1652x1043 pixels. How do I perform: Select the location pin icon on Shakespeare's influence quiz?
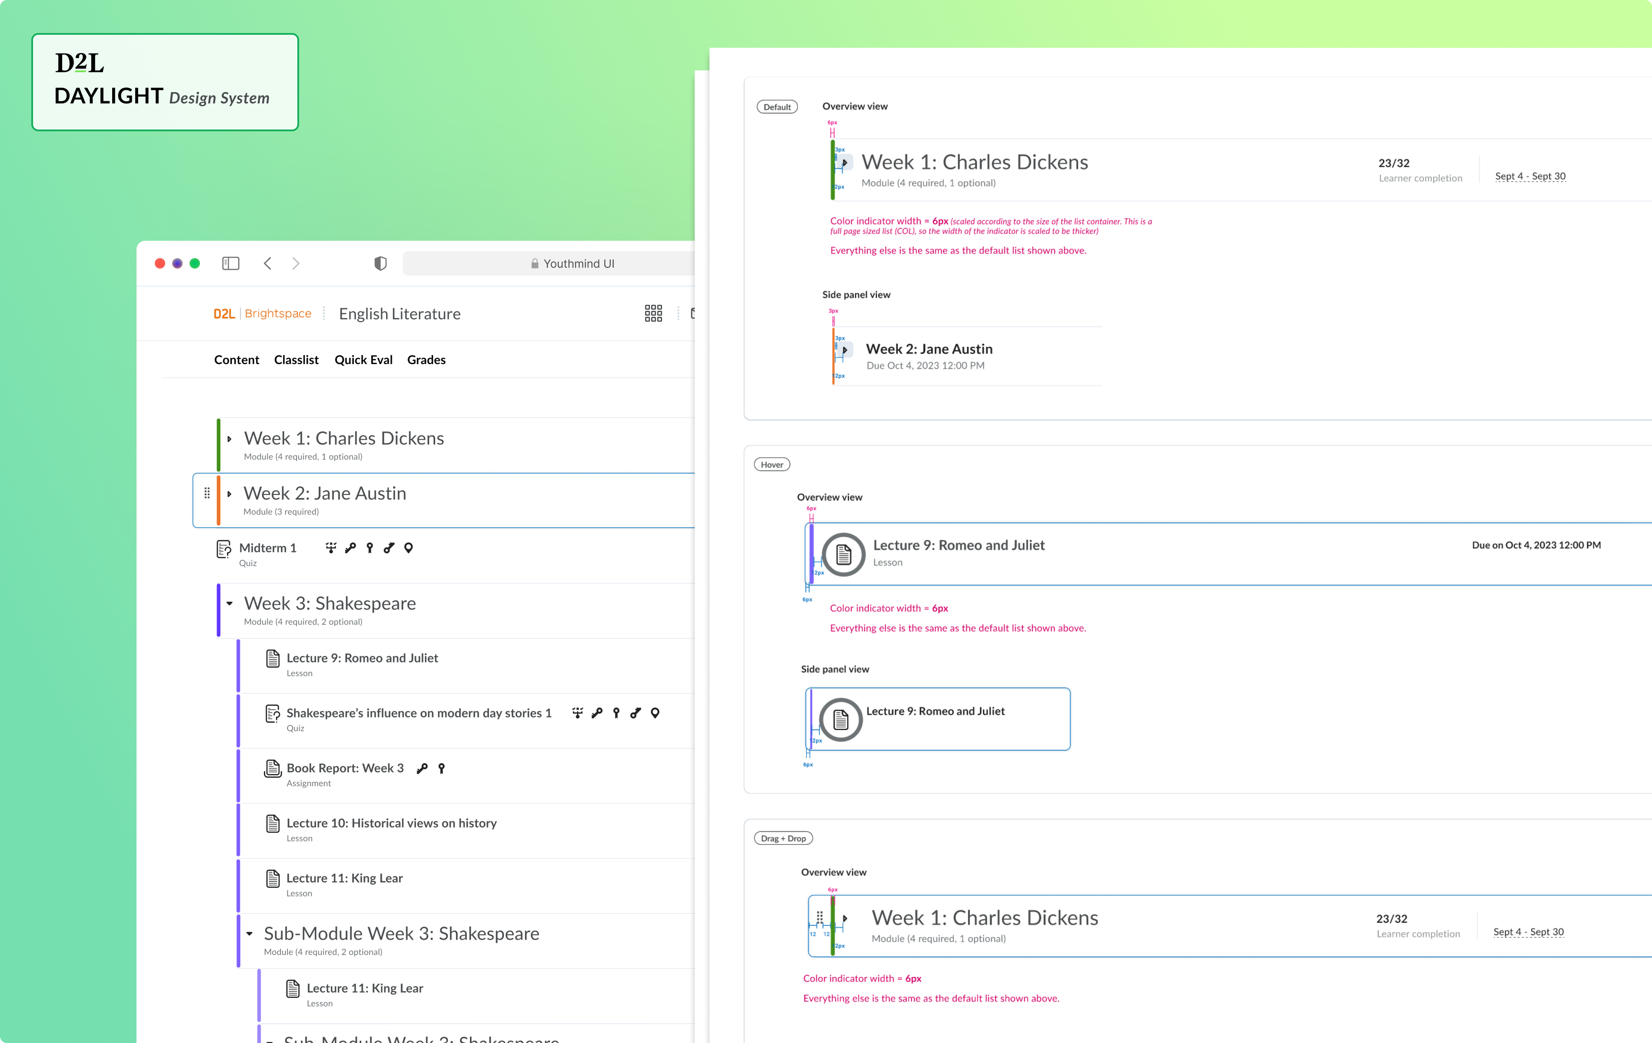click(x=655, y=713)
